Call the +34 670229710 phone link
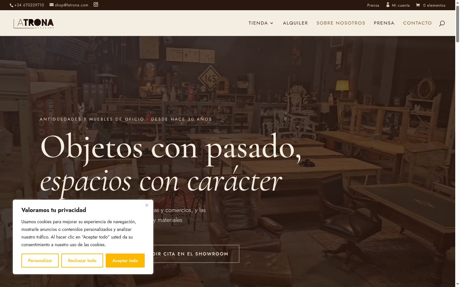This screenshot has height=287, width=460. pos(29,5)
